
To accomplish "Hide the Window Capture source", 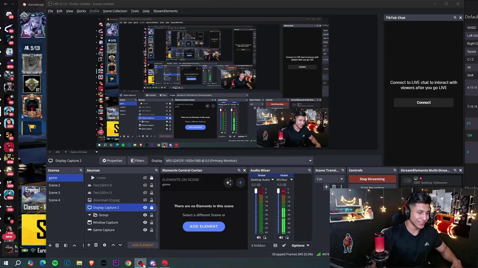I will [x=145, y=222].
